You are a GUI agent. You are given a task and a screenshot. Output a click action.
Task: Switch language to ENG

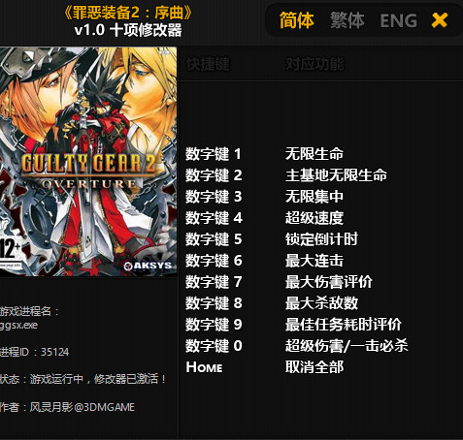398,20
